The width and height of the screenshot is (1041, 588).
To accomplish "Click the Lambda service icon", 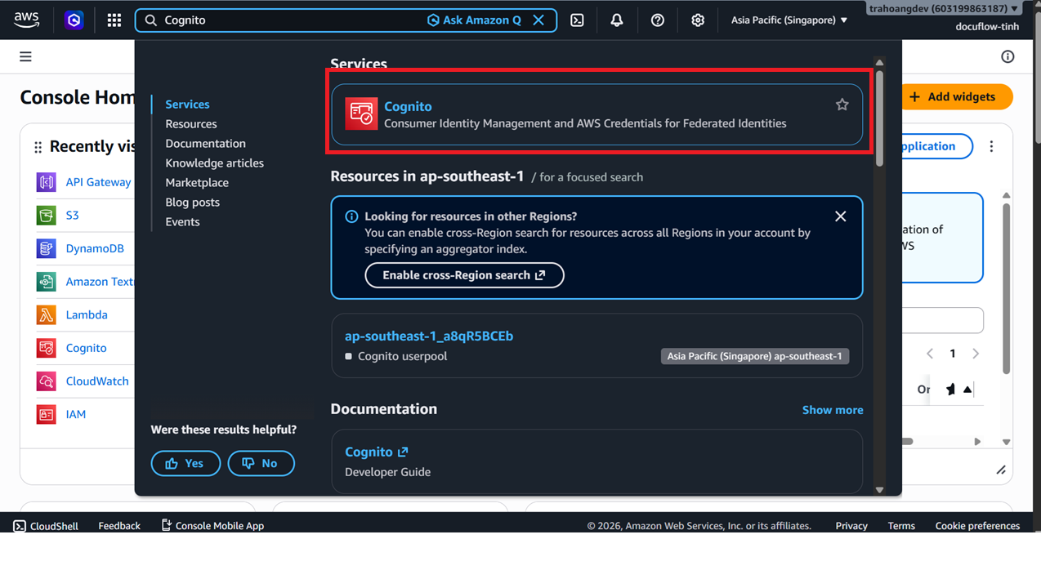I will coord(47,314).
